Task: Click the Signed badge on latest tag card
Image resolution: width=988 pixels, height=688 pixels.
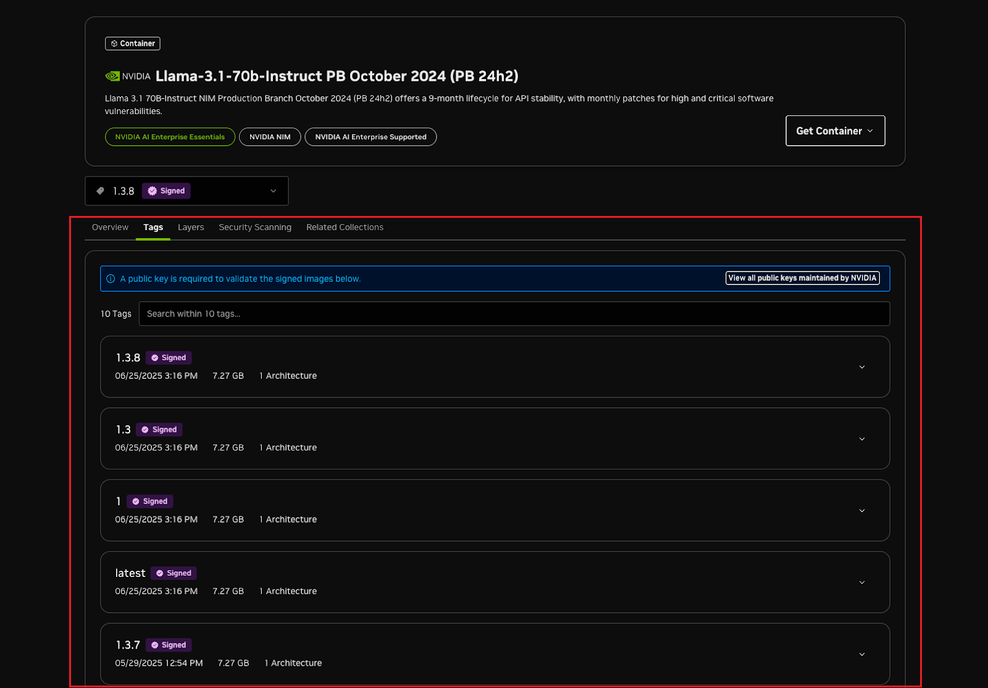Action: (x=174, y=573)
